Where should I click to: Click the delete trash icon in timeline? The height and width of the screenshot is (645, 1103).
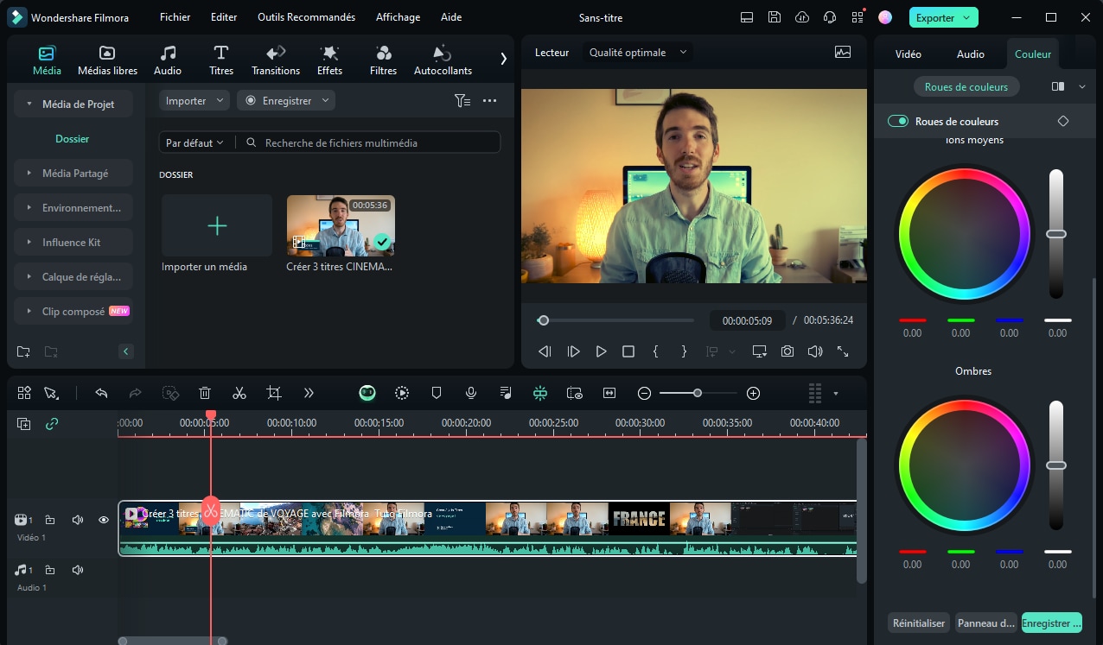[x=205, y=393]
